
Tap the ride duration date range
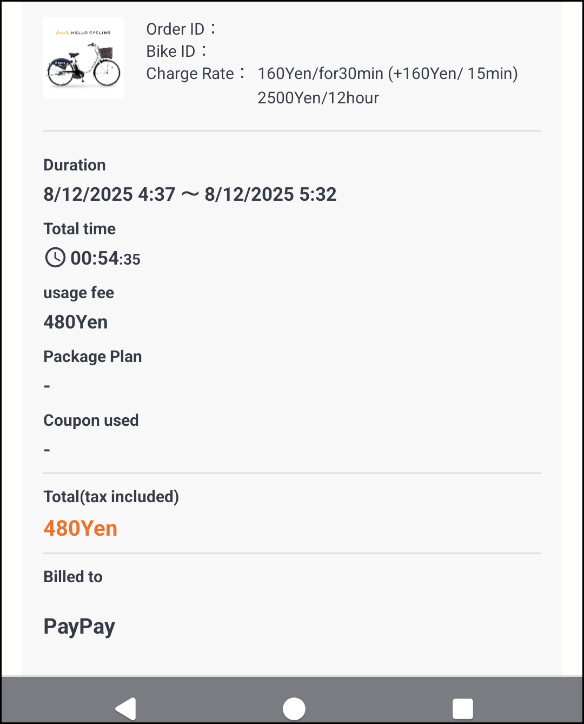[x=190, y=194]
